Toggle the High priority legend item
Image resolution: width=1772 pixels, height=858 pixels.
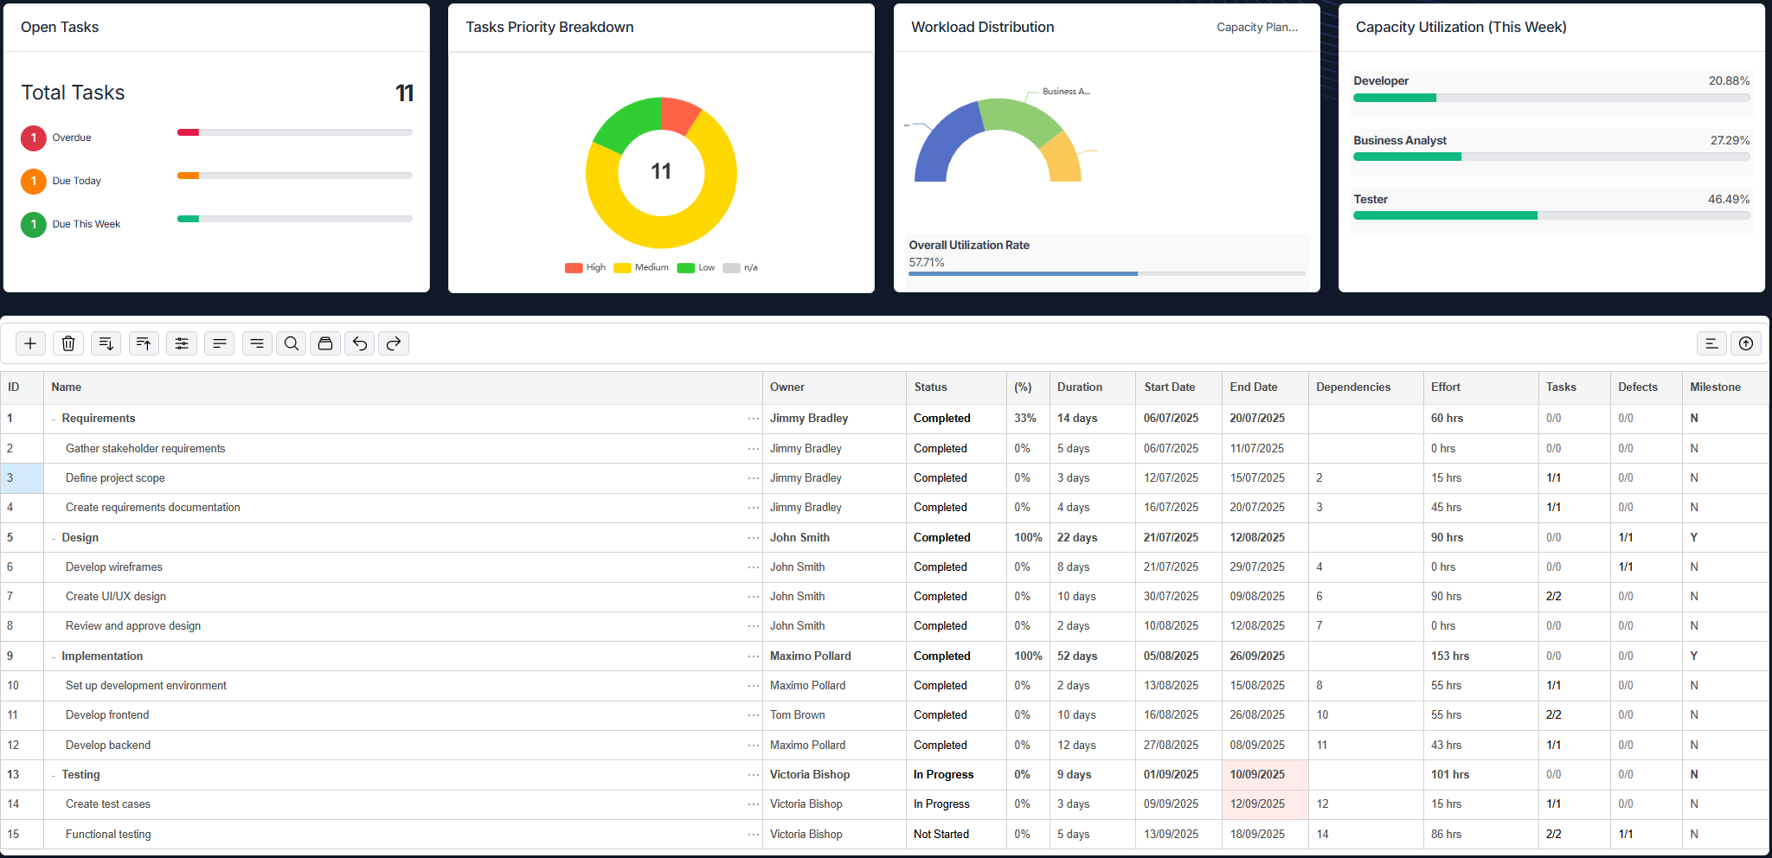coord(586,268)
